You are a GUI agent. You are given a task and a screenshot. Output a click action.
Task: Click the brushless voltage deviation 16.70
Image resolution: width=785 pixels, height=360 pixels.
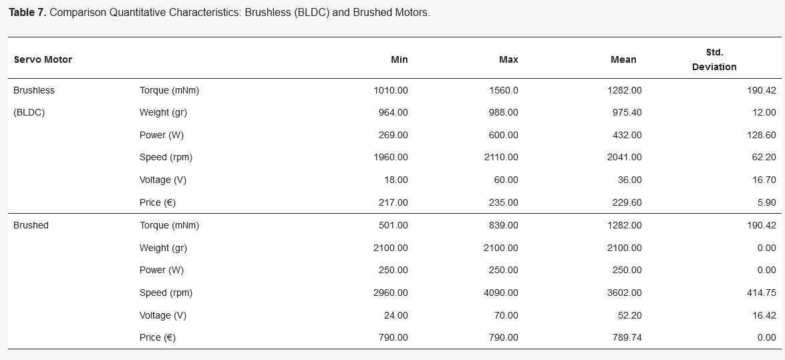pyautogui.click(x=764, y=180)
